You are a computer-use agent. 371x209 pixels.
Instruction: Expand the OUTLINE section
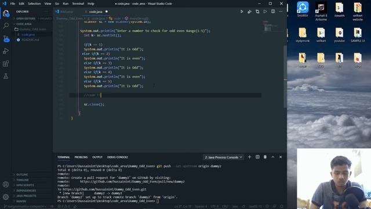(x=32, y=174)
